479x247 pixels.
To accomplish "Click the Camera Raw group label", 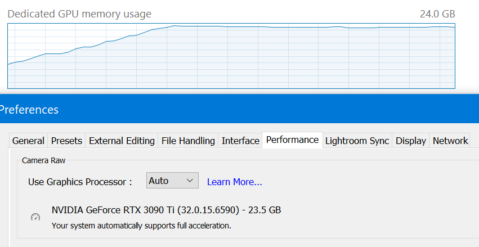I will 44,160.
